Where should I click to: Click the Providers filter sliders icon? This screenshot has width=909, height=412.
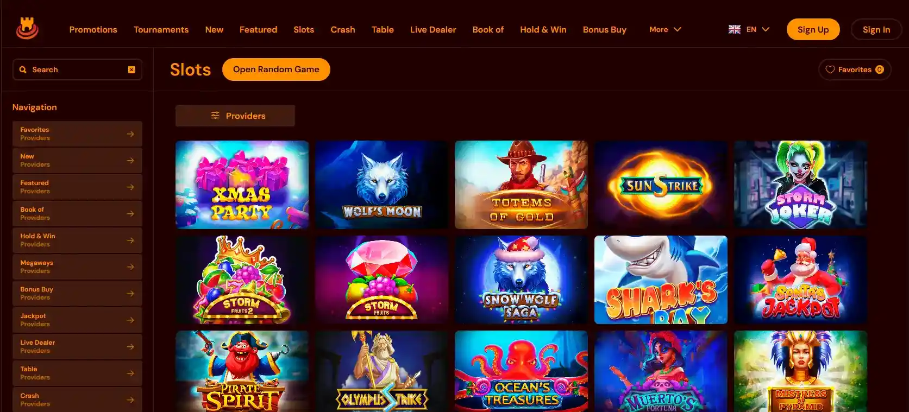(x=215, y=116)
